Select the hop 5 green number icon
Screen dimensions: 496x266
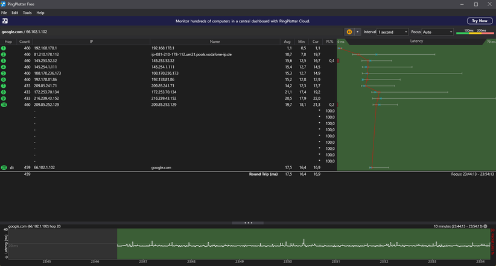4,73
